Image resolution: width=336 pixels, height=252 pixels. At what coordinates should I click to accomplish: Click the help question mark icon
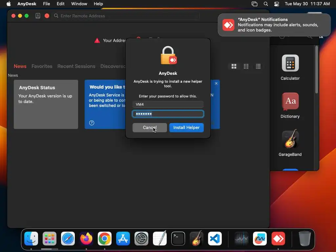coord(92,123)
